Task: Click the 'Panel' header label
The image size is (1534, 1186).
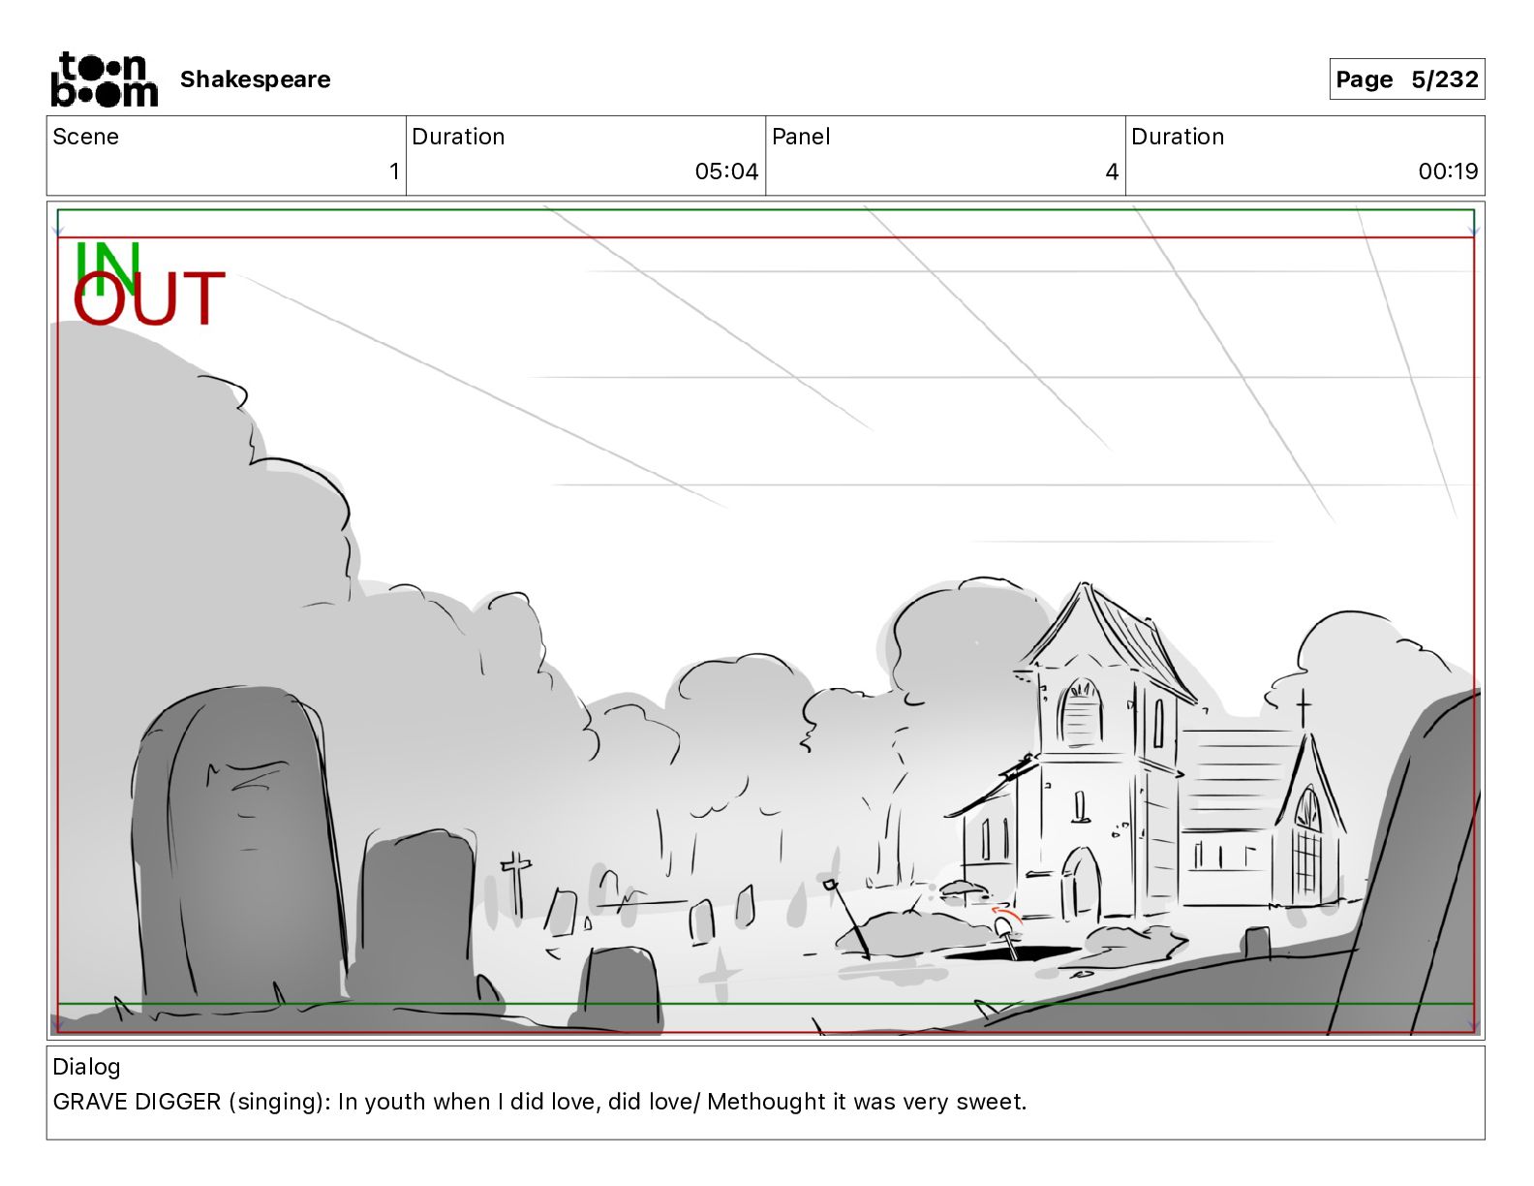Action: click(x=801, y=137)
